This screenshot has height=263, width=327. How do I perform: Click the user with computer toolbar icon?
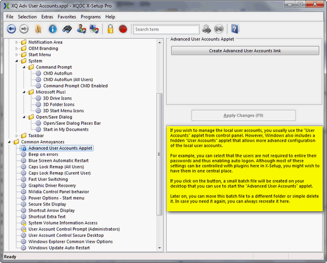81,29
